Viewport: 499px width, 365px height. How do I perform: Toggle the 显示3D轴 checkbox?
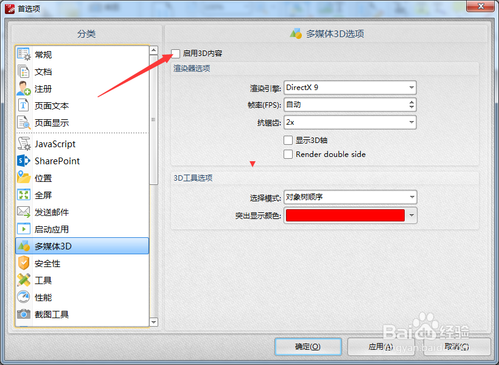point(288,140)
